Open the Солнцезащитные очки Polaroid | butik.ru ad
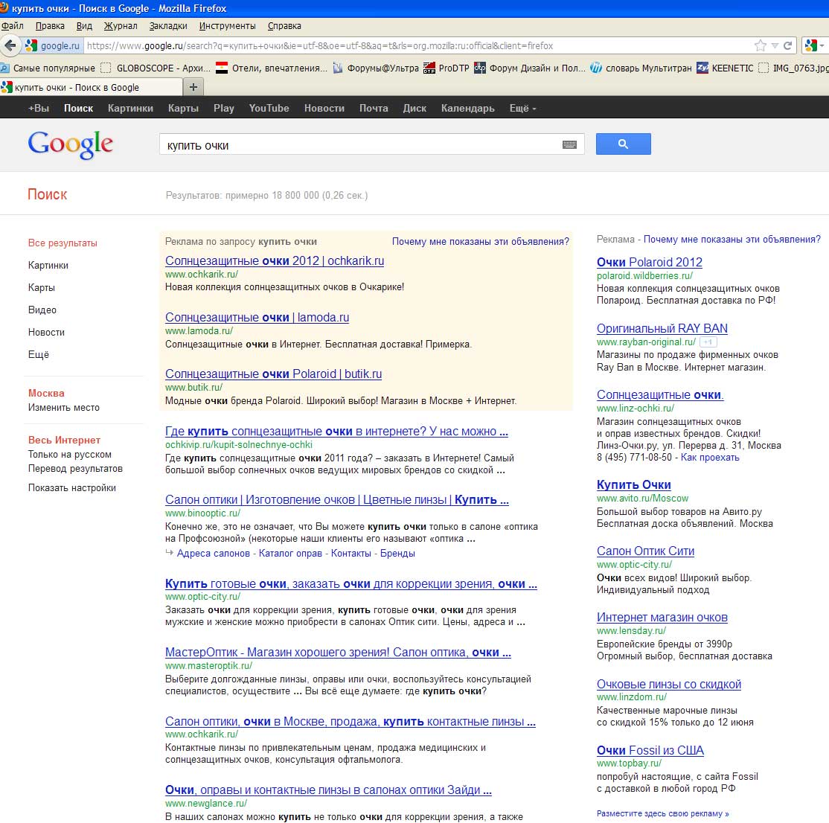829x823 pixels. click(273, 374)
